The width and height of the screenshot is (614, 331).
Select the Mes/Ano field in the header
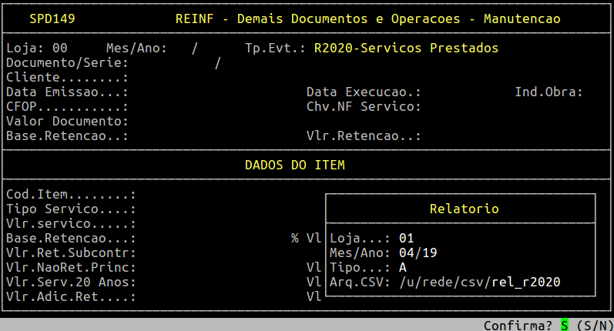click(197, 48)
